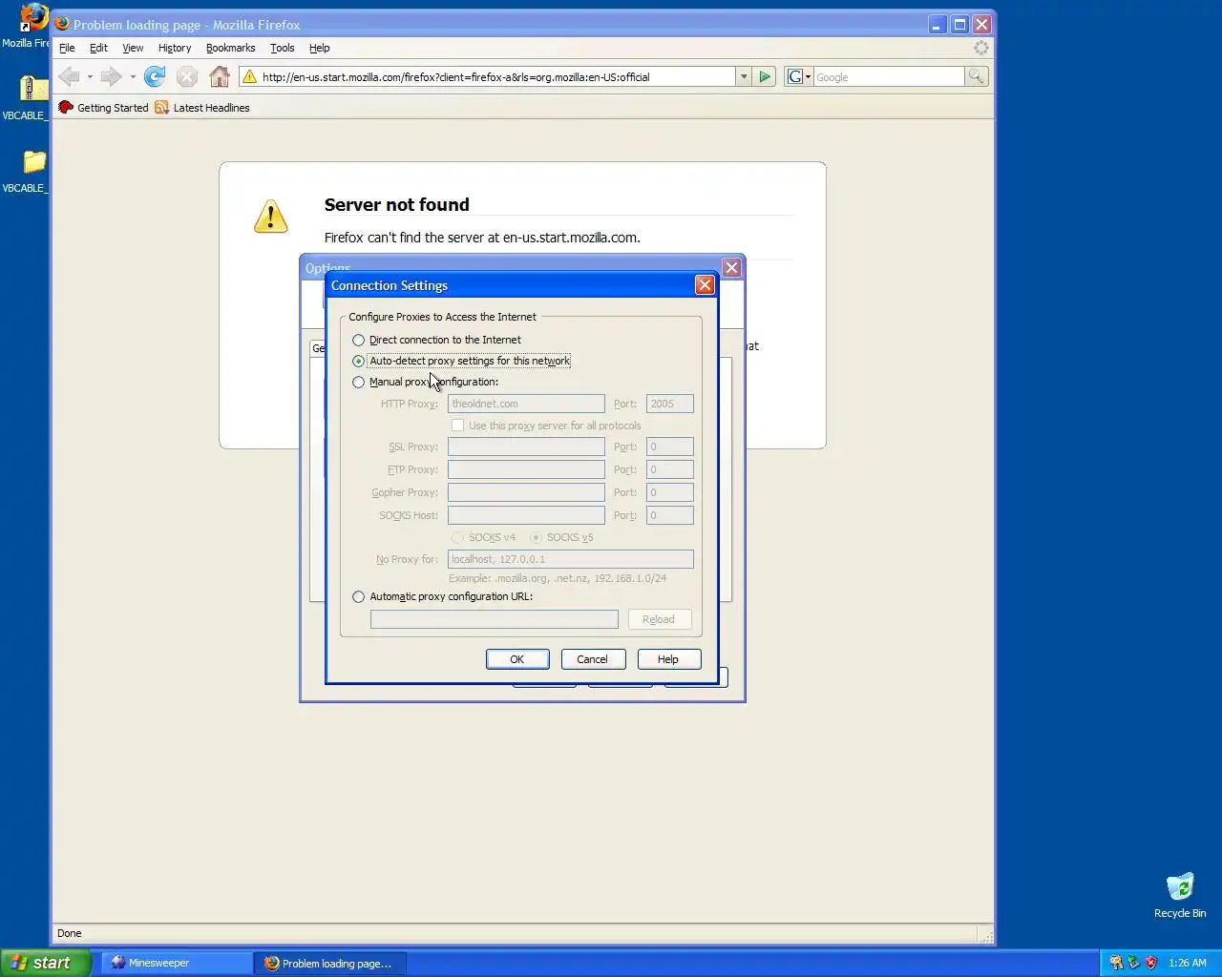
Task: Open the Windows start menu
Action: coord(46,963)
